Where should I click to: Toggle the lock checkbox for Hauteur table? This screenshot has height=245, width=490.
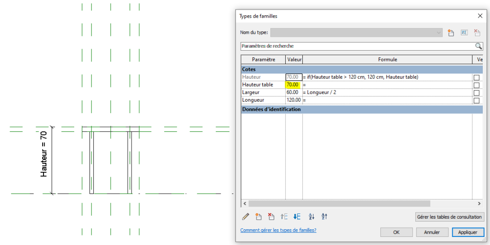pos(476,85)
